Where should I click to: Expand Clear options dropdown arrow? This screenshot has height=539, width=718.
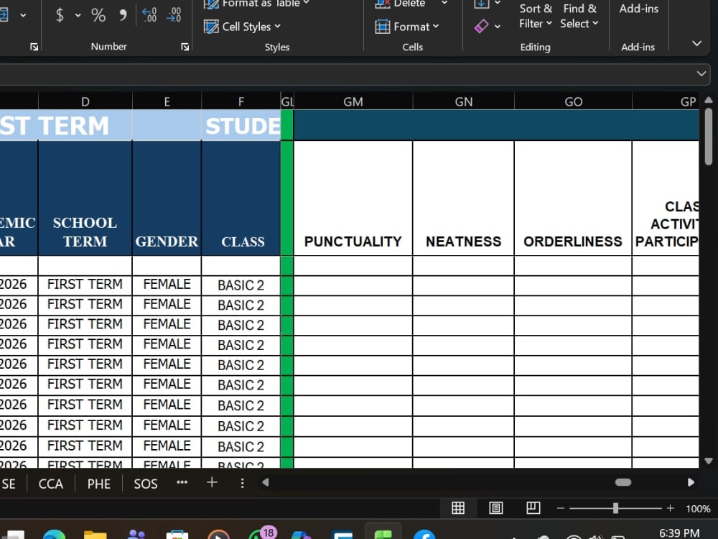498,27
